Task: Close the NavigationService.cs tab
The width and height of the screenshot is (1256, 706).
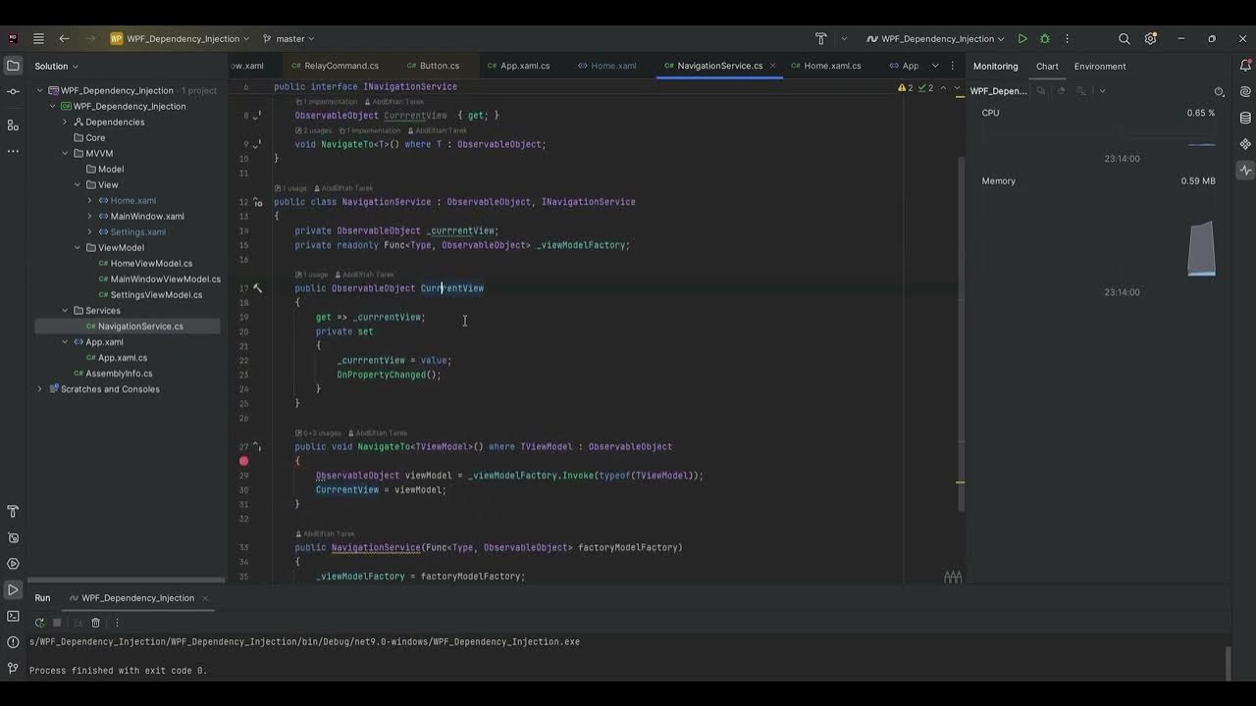Action: coord(772,66)
